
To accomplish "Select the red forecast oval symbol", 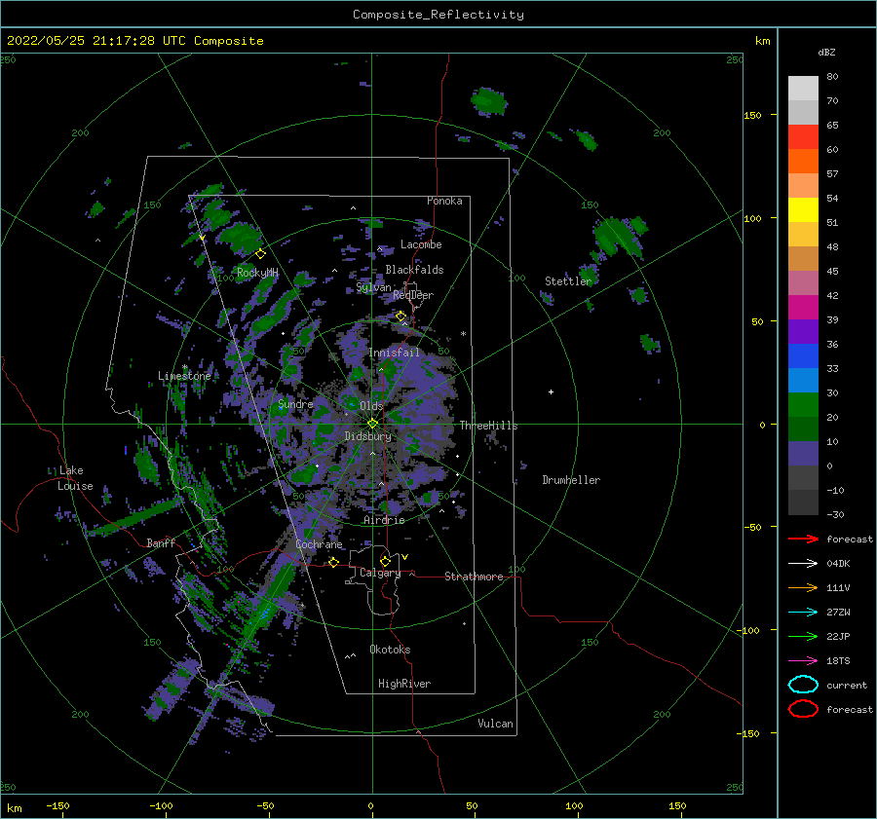I will click(x=803, y=709).
